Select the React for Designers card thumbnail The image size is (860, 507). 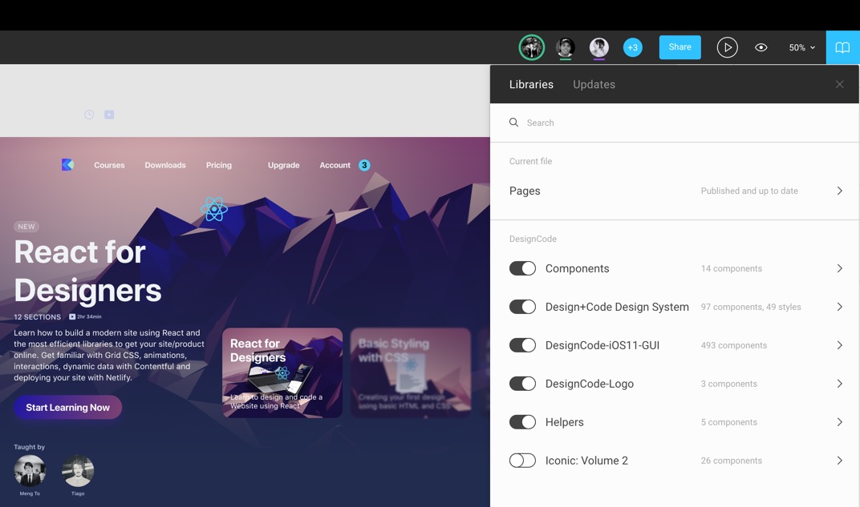tap(282, 373)
